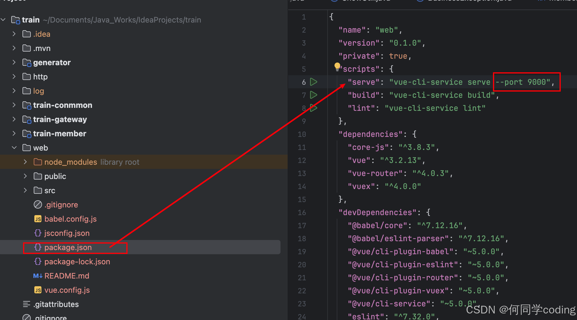This screenshot has width=577, height=320.
Task: Collapse the train project root
Action: click(x=3, y=20)
